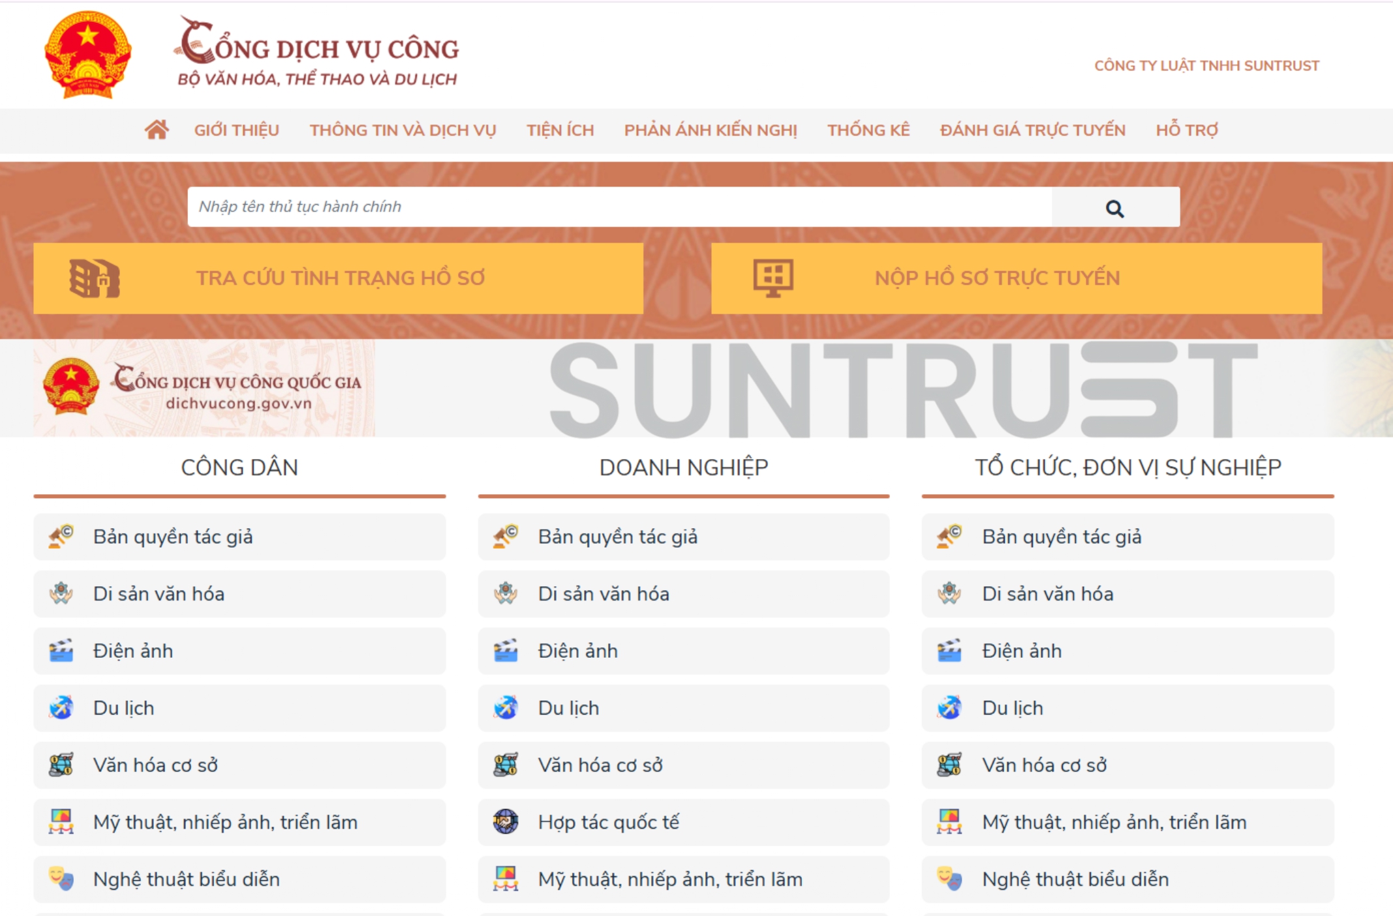This screenshot has width=1393, height=916.
Task: Open the Tiện ích menu item
Action: click(560, 130)
